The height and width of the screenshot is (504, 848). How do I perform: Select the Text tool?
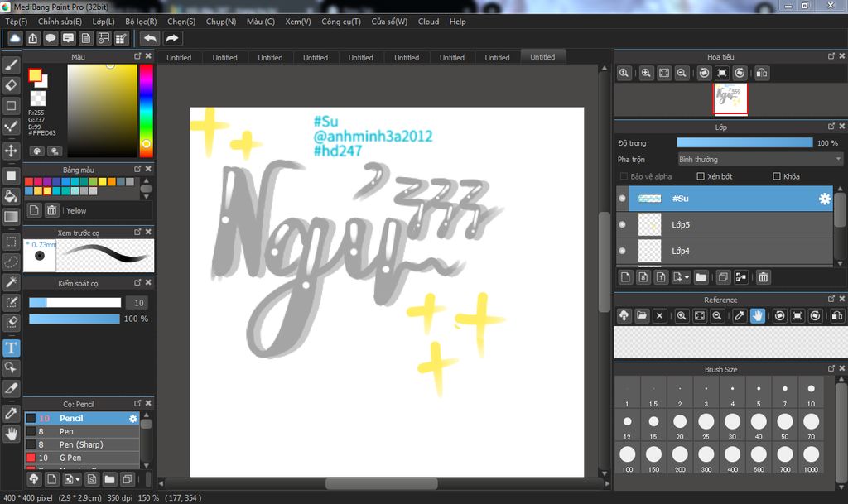coord(12,348)
